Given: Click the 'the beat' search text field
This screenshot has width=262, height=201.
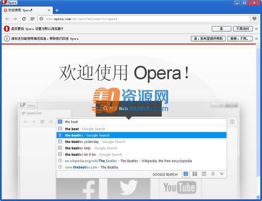Looking at the screenshot, I should point(141,122).
